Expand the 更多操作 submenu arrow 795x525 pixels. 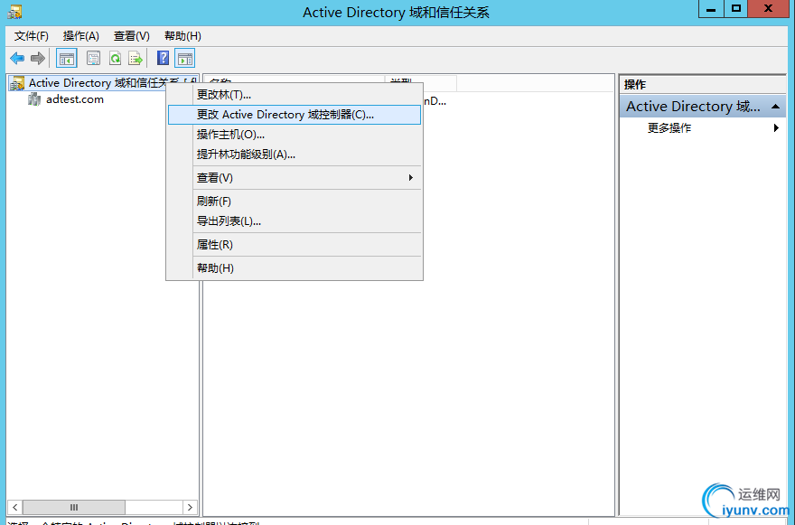click(776, 127)
